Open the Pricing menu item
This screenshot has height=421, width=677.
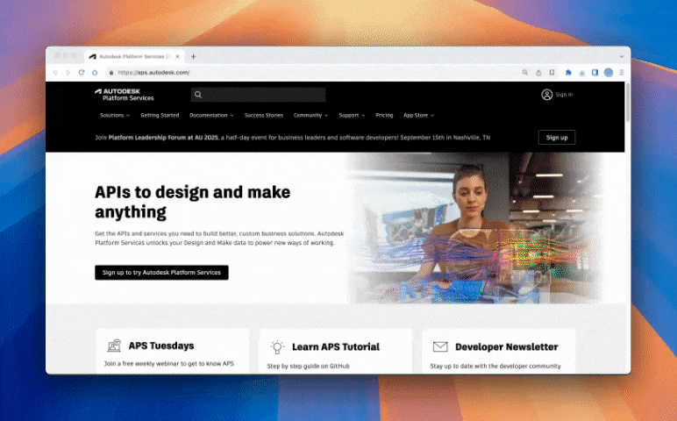click(384, 115)
